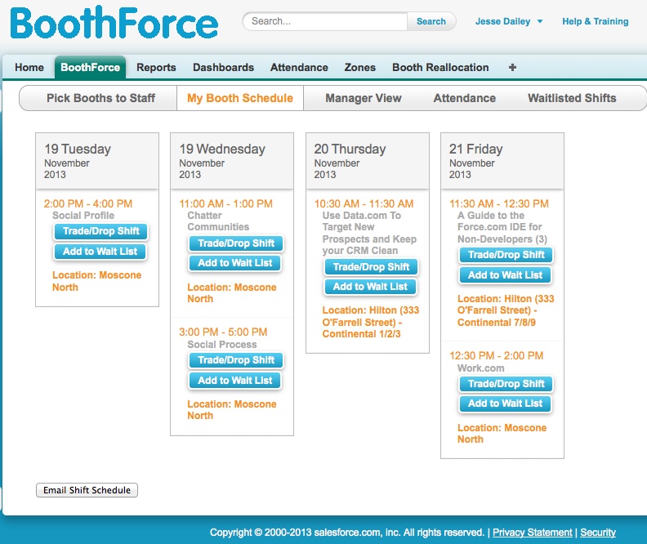
Task: Add the Work.com shift to wait list
Action: 505,404
